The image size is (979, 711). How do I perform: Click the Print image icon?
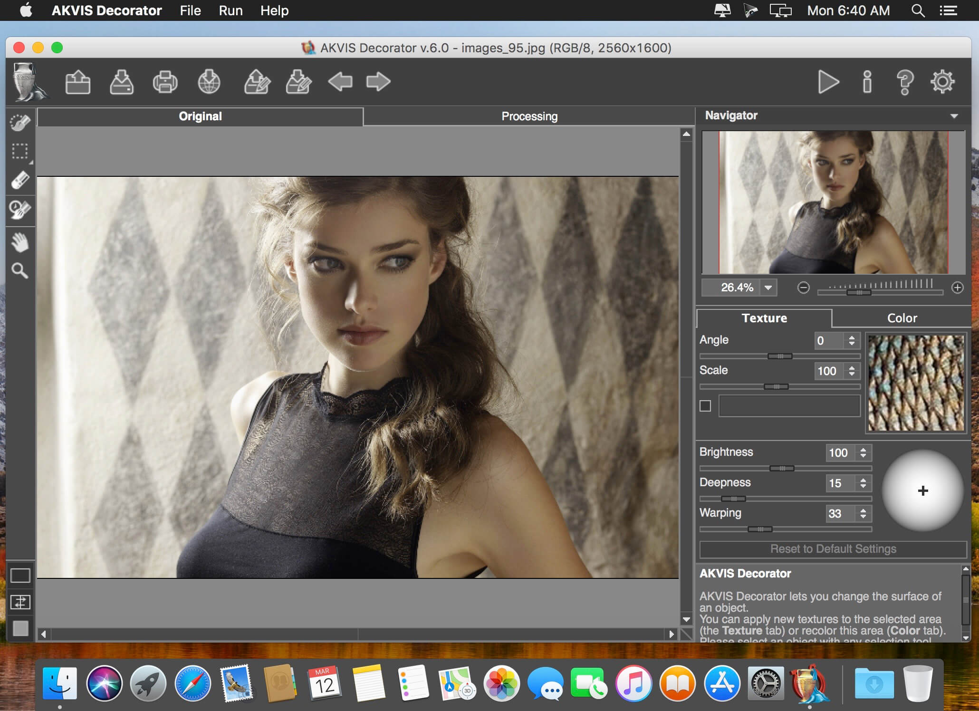click(165, 82)
